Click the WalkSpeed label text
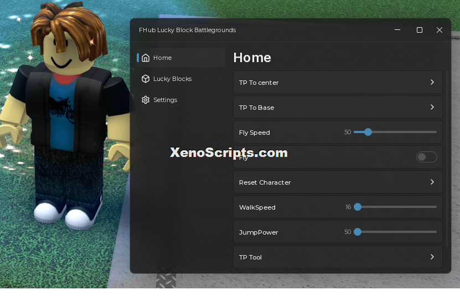The height and width of the screenshot is (305, 460). (x=257, y=207)
